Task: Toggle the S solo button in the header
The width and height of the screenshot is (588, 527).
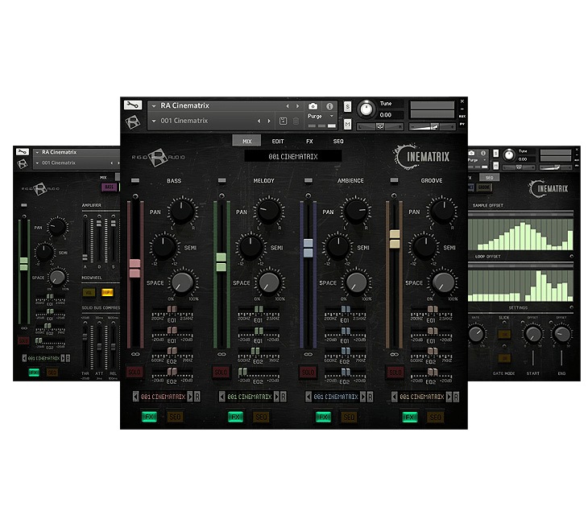Action: click(x=348, y=107)
